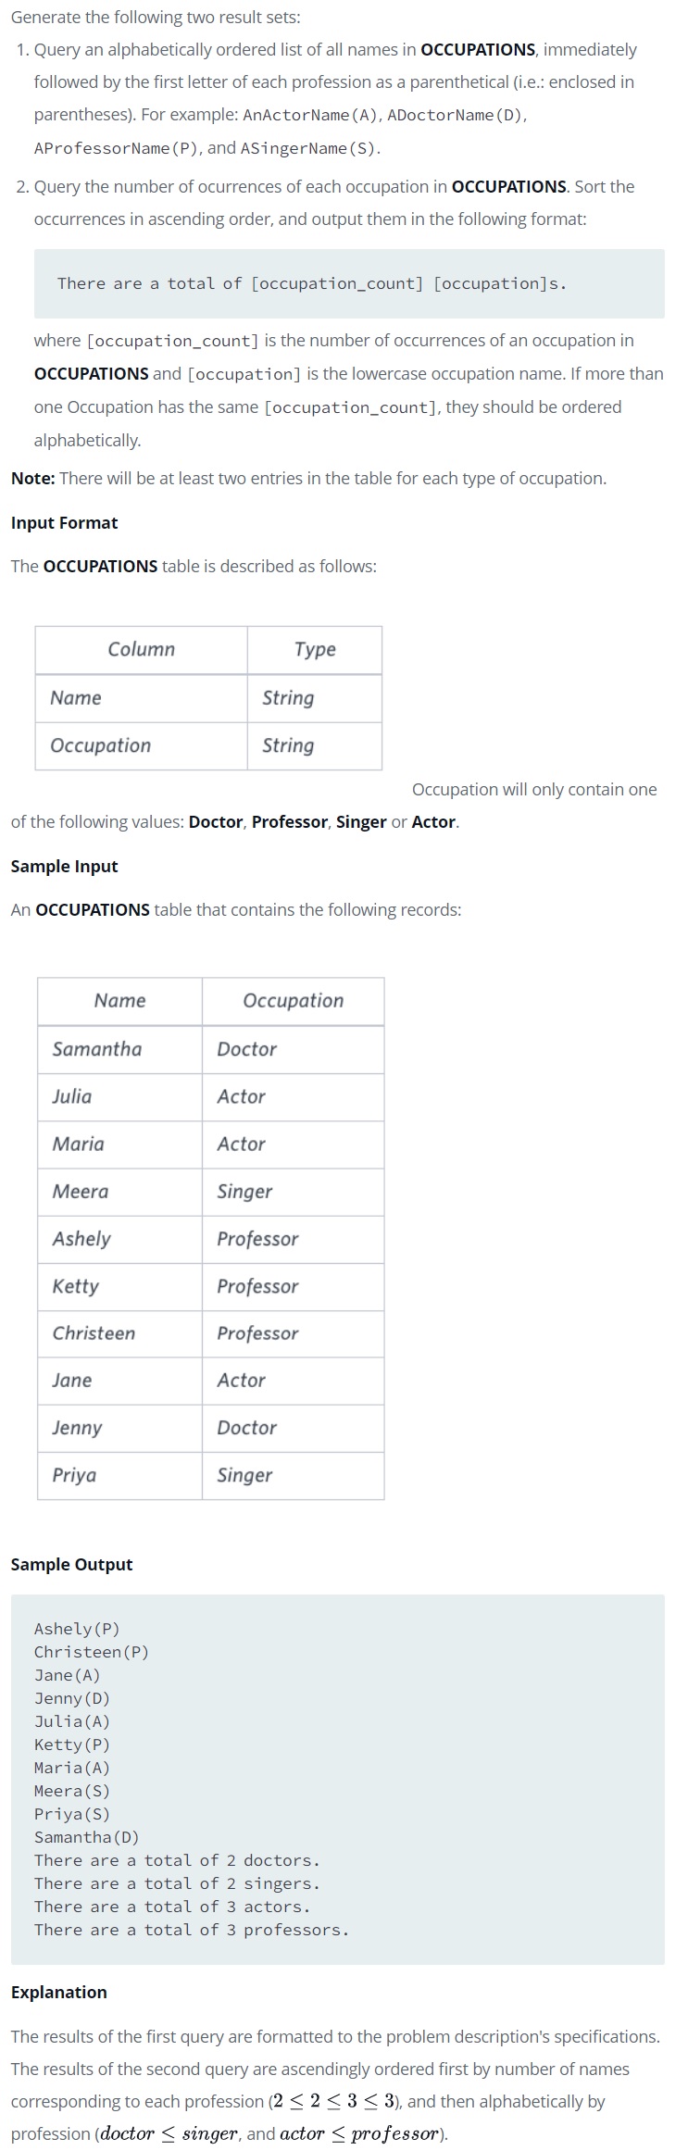Click the 'Sample Output' heading
Image resolution: width=688 pixels, height=2151 pixels.
(71, 1564)
